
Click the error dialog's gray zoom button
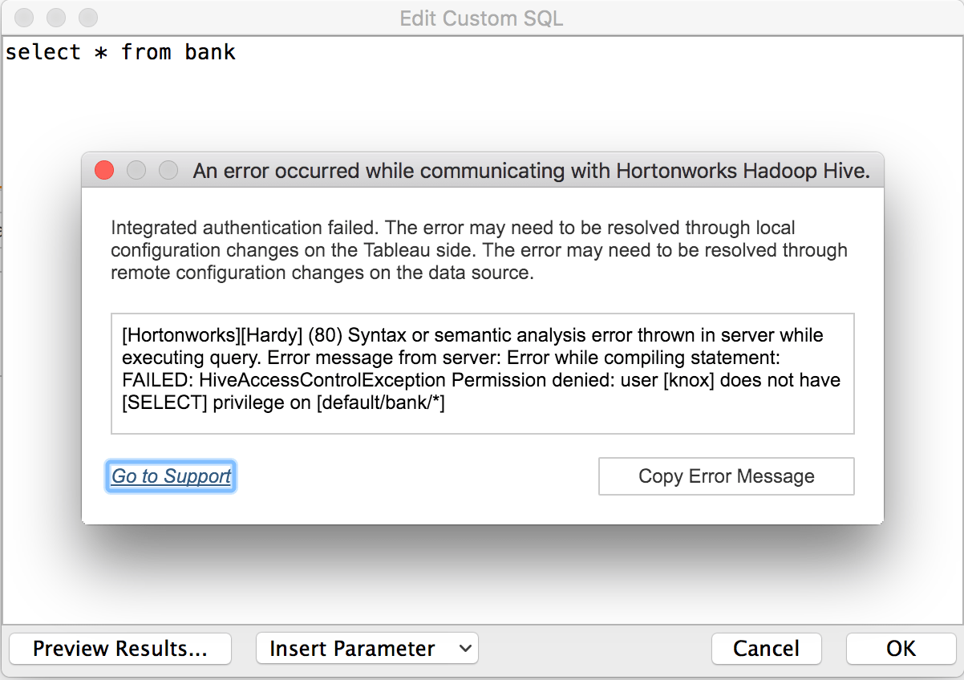168,170
